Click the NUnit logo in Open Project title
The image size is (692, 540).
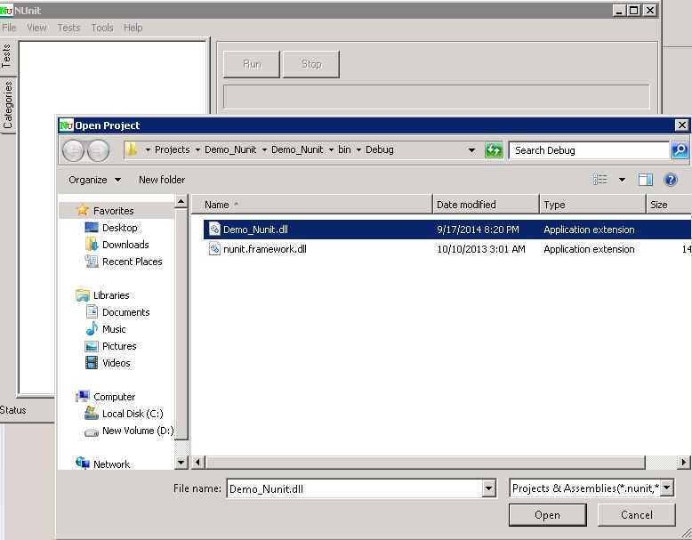(66, 125)
